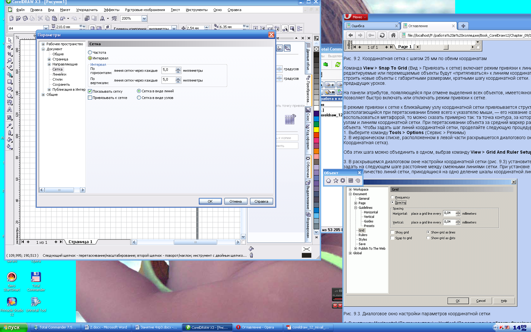Click Opera's Back navigation button

pyautogui.click(x=350, y=35)
